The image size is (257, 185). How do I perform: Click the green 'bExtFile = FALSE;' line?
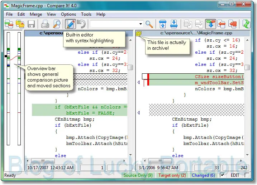tap(90, 113)
